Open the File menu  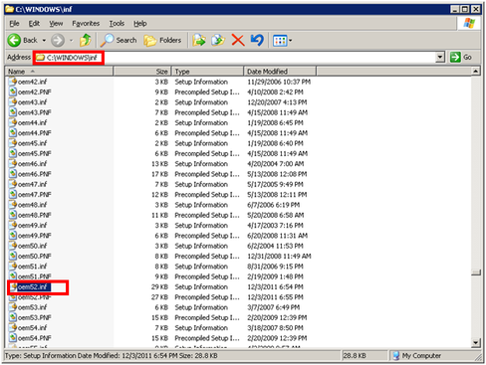tap(14, 24)
